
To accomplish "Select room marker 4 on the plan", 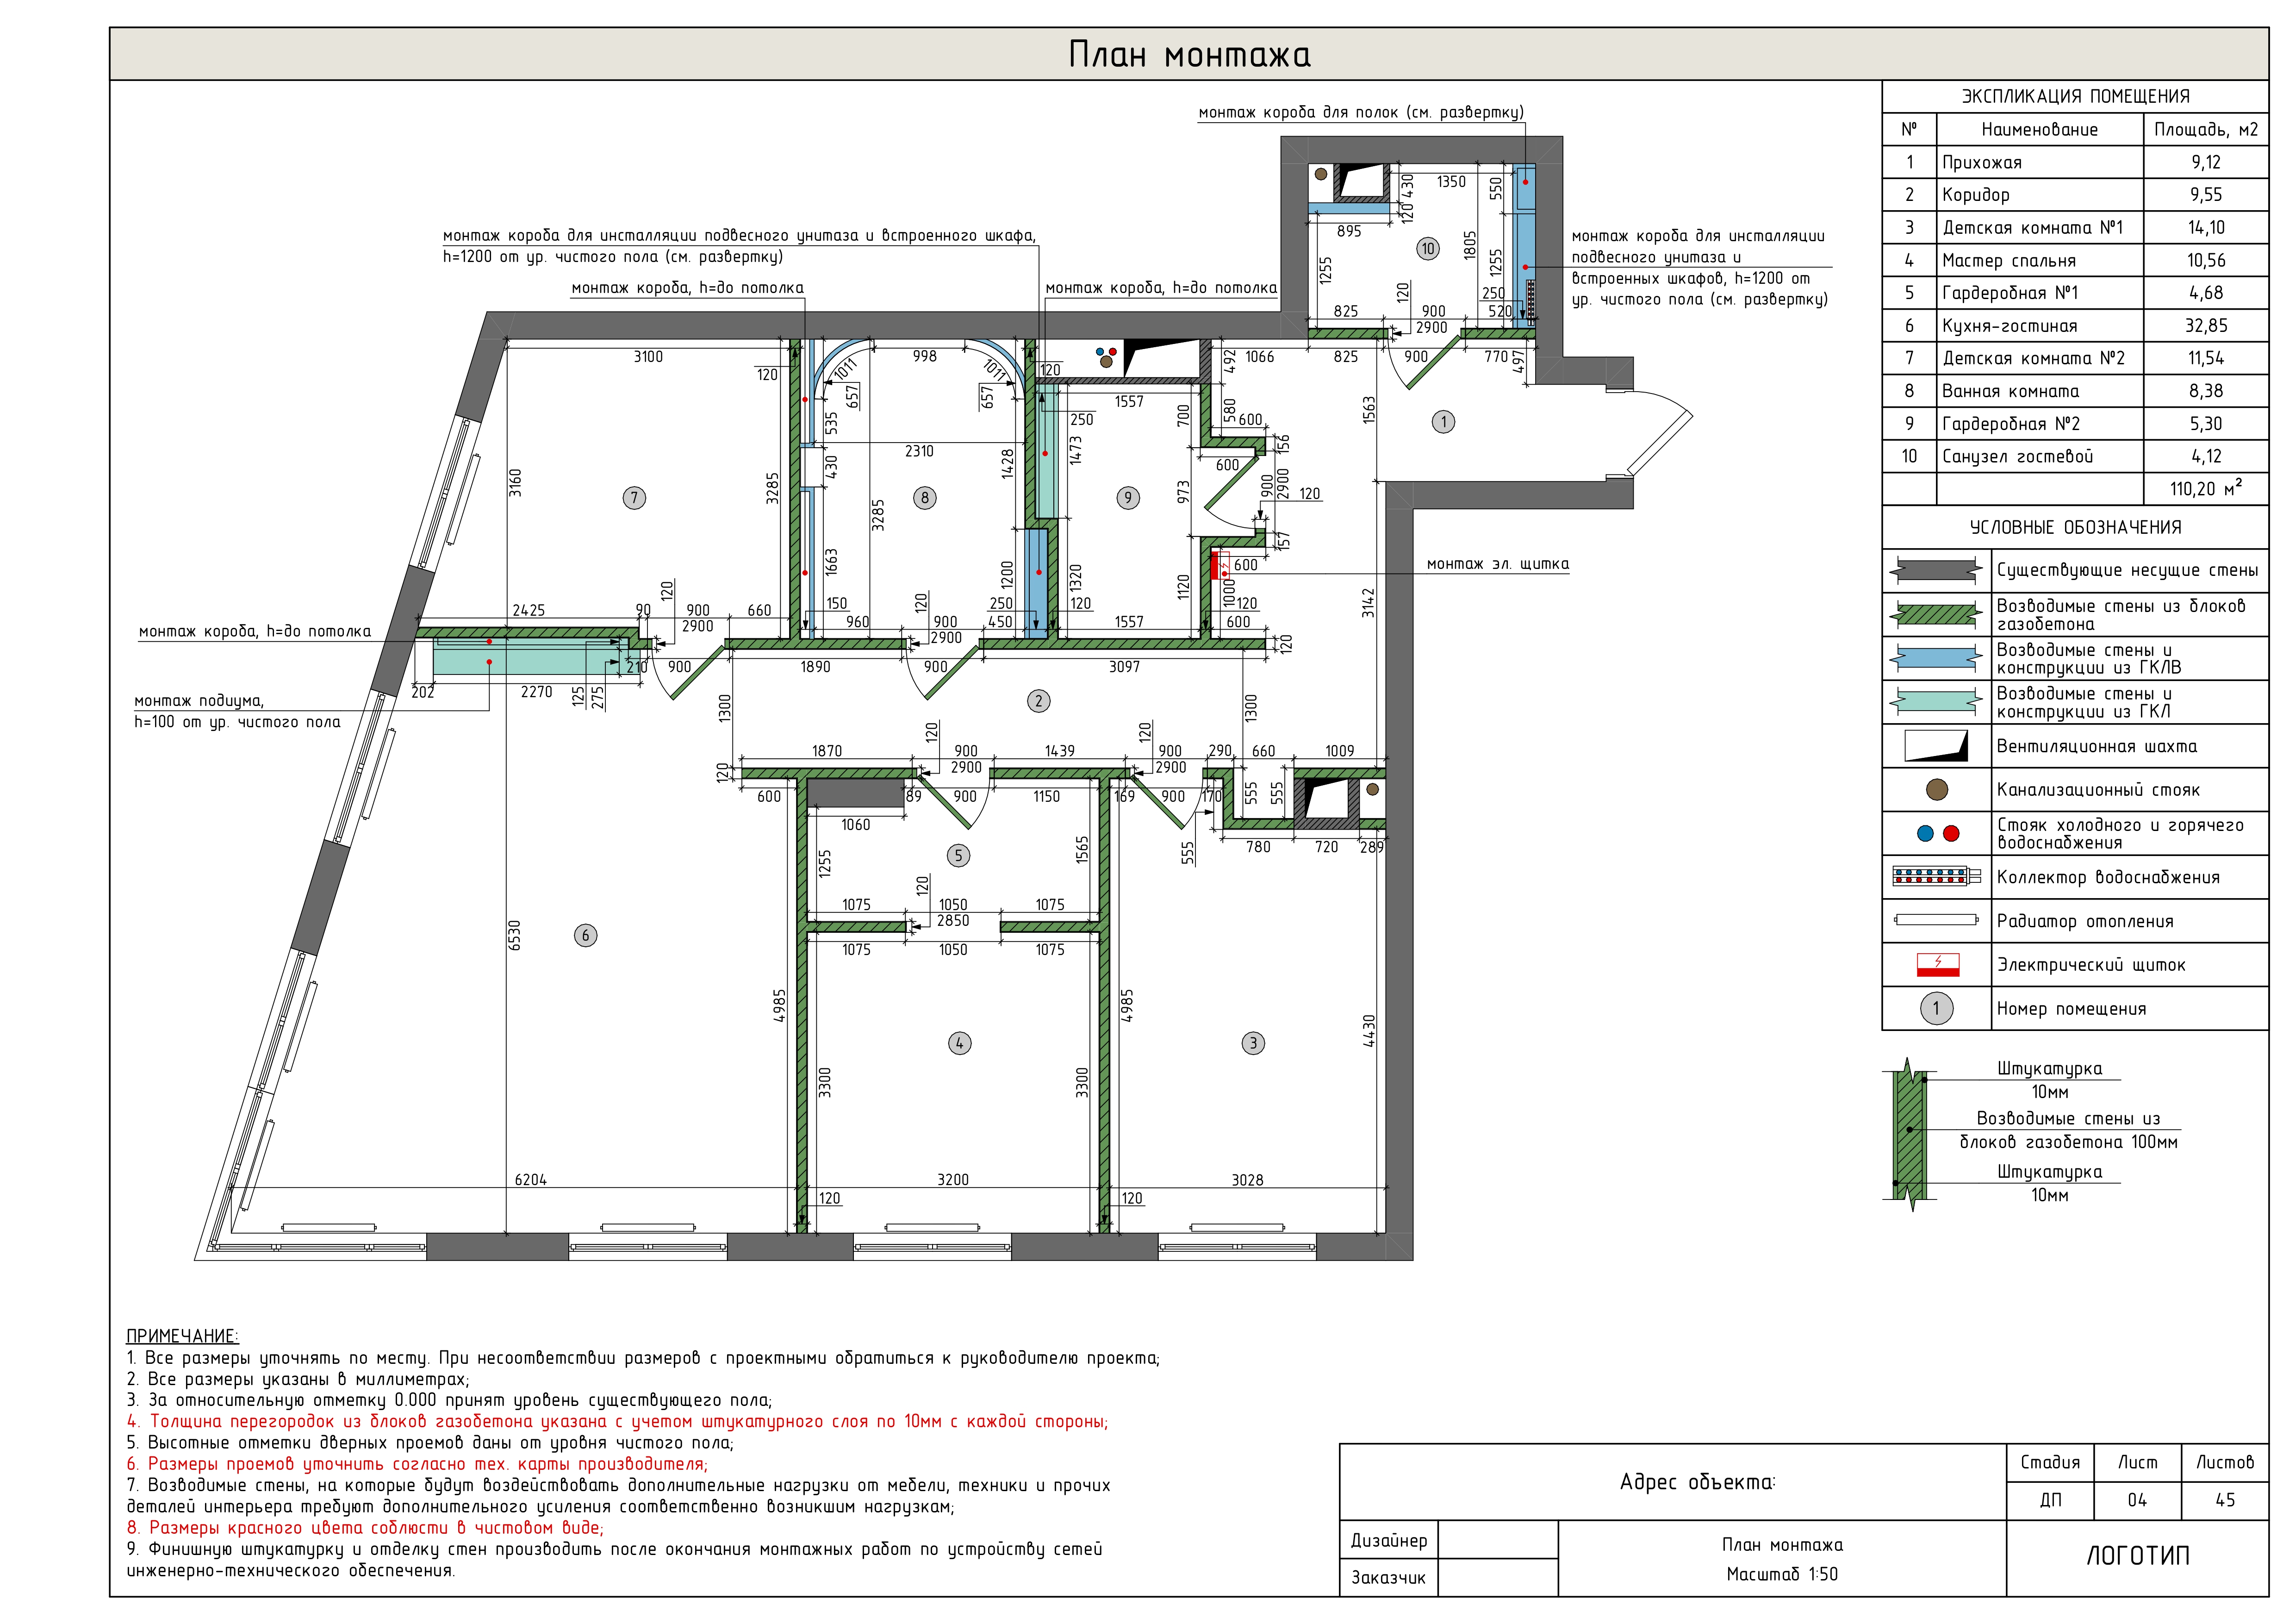I will pyautogui.click(x=959, y=1043).
